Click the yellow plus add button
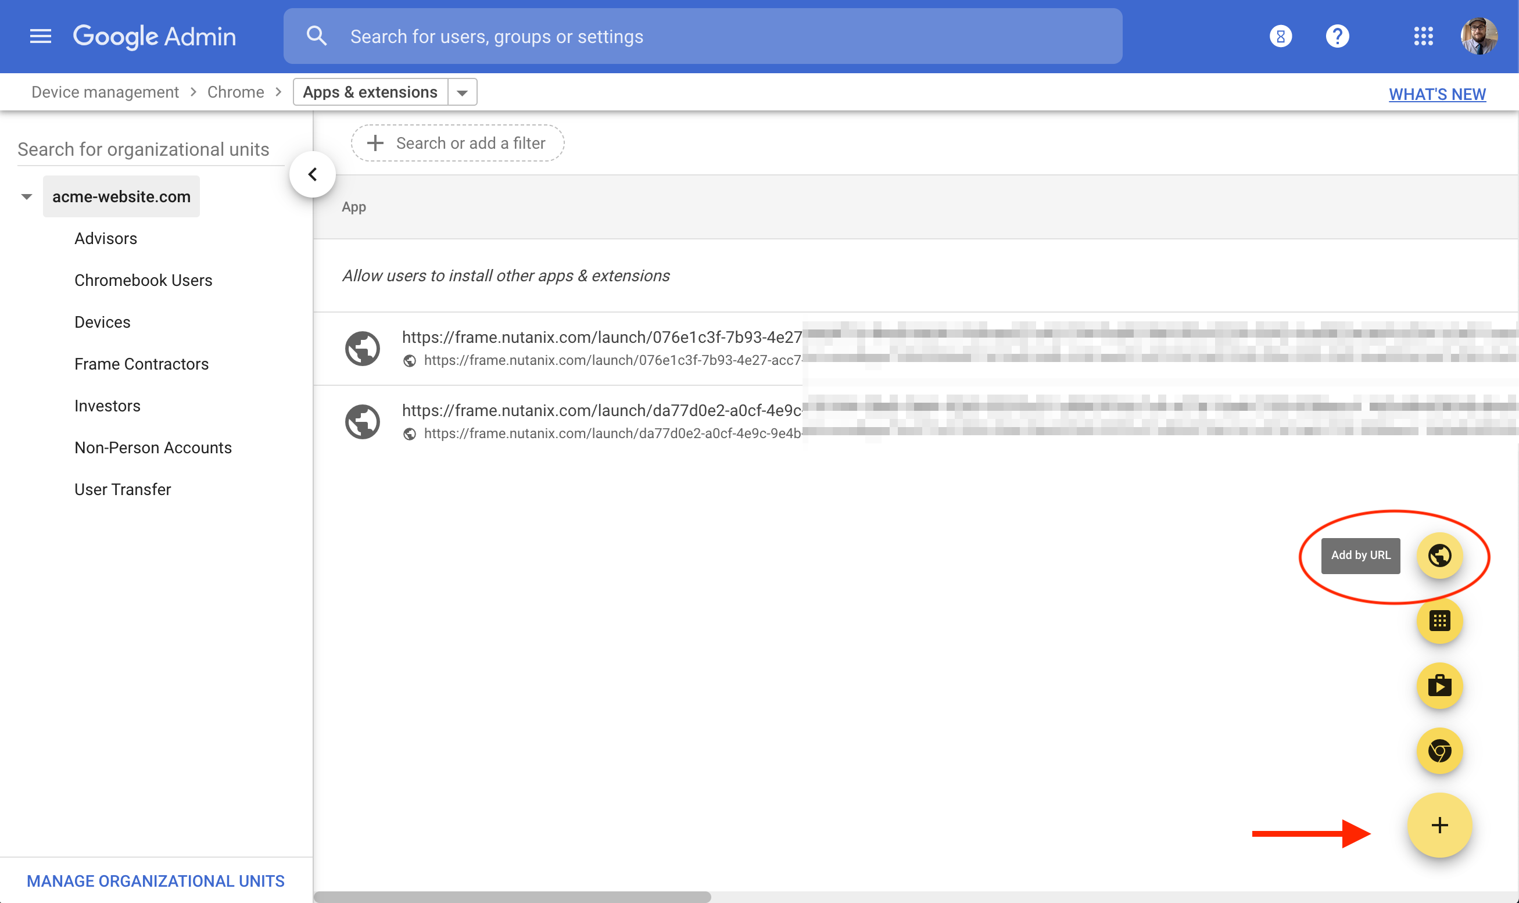 click(x=1439, y=826)
